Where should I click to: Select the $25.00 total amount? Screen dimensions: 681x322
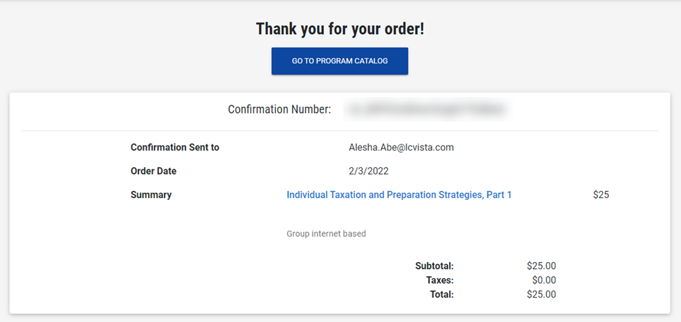coord(541,295)
